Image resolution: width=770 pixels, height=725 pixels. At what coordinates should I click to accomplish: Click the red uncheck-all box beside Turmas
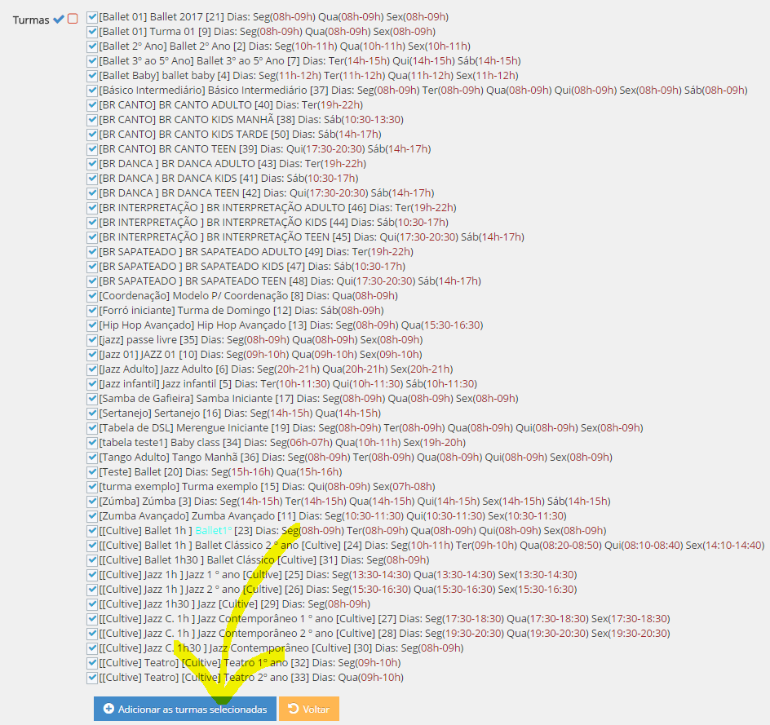[x=73, y=19]
